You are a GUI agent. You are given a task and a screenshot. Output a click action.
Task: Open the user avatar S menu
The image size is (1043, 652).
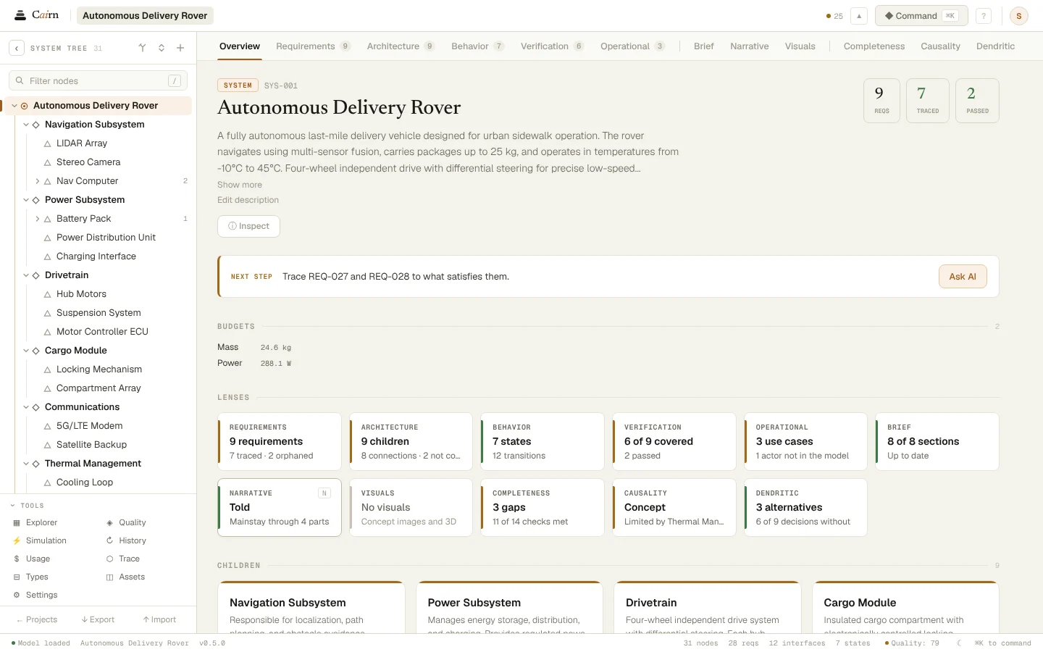[1019, 16]
